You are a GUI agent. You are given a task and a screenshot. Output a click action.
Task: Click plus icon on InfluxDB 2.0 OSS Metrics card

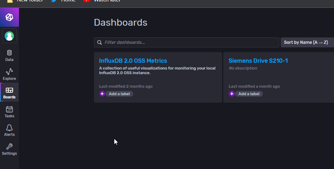(102, 94)
